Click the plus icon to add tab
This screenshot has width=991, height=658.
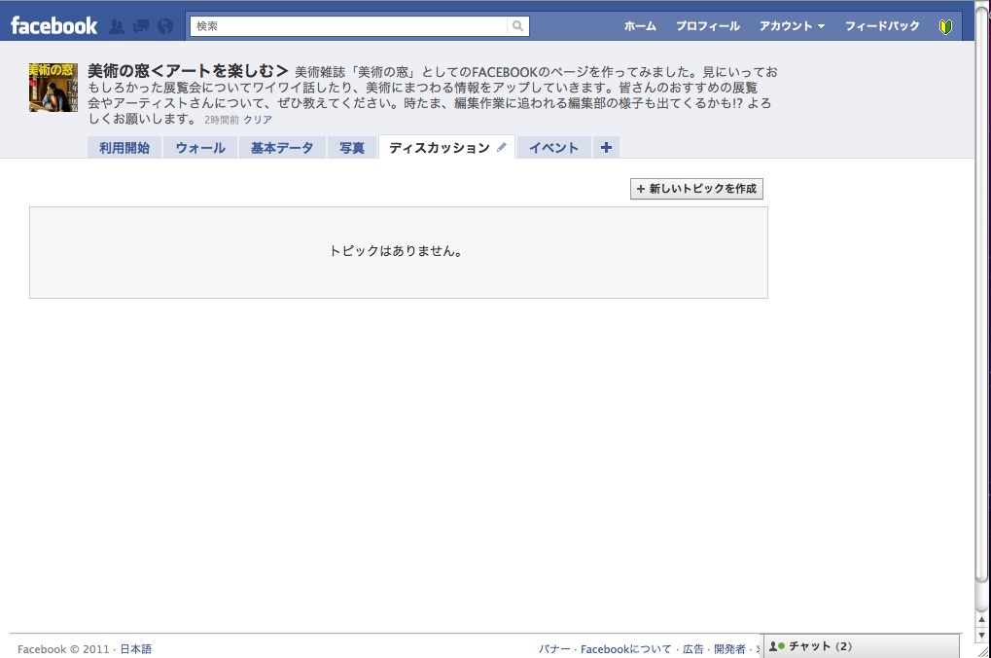pos(606,148)
